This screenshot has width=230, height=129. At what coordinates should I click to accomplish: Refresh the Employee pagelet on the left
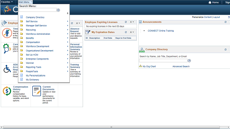point(72,23)
